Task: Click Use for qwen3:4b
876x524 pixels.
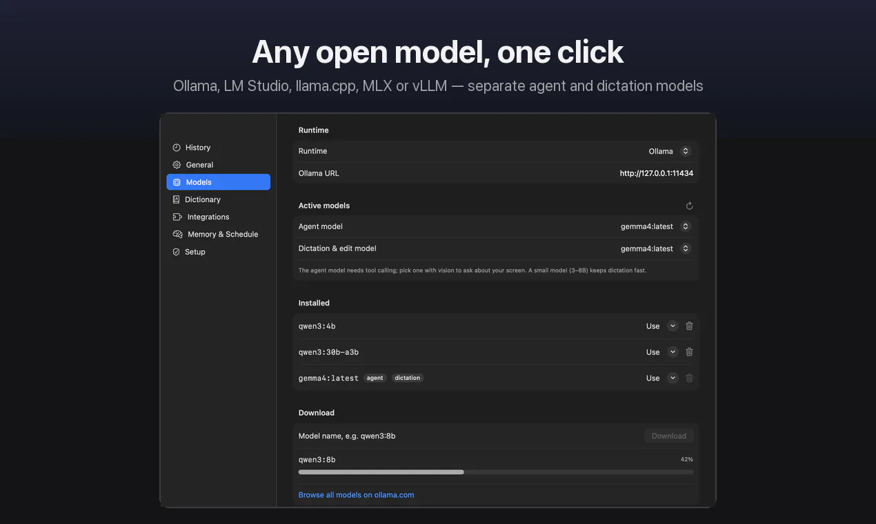Action: (x=653, y=326)
